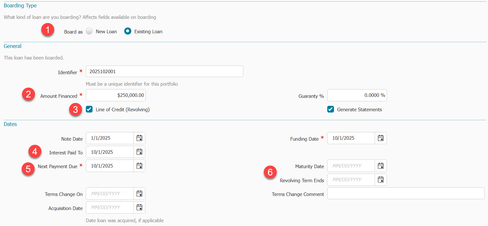Click the Identifier text field
The height and width of the screenshot is (226, 488).
pyautogui.click(x=164, y=71)
